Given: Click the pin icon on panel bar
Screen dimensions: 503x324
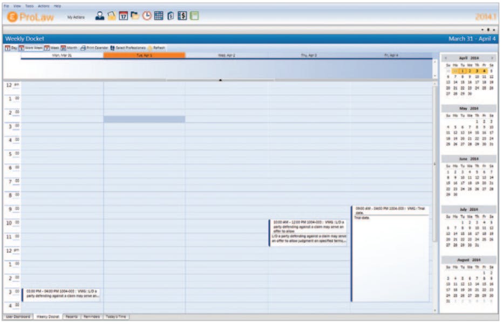Looking at the screenshot, I should pos(488,30).
